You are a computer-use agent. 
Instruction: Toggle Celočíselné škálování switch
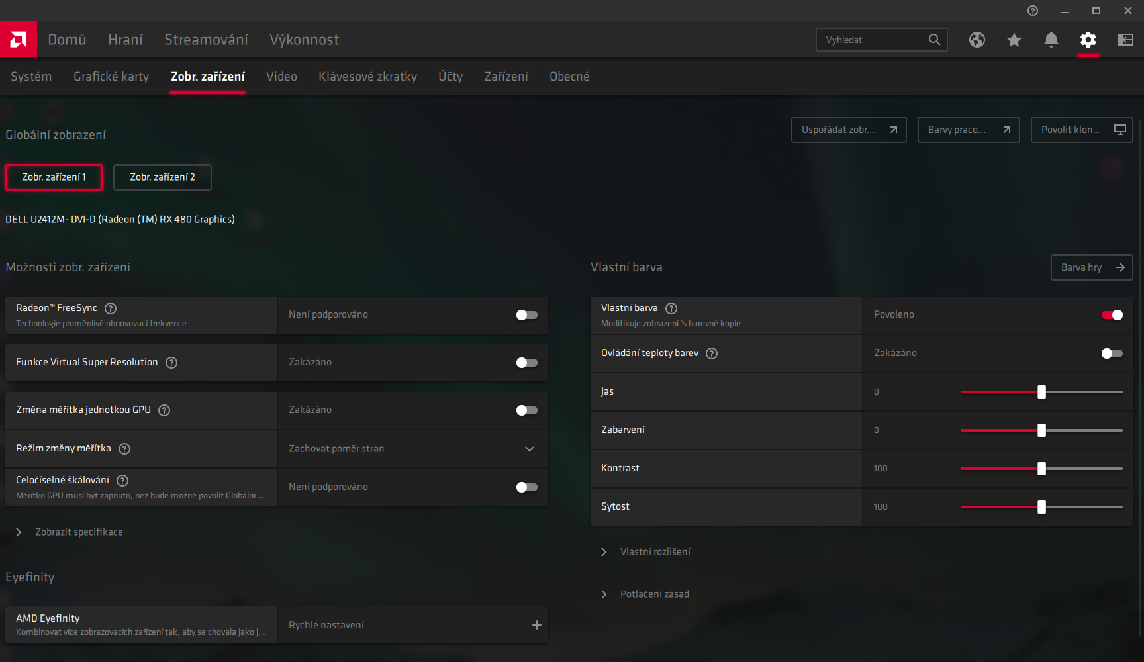point(527,487)
